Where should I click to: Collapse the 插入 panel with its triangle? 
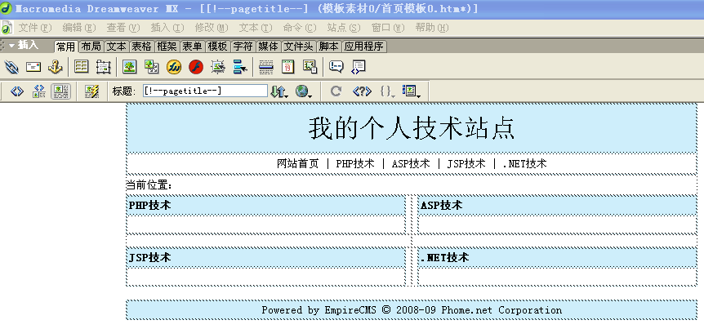coord(12,46)
